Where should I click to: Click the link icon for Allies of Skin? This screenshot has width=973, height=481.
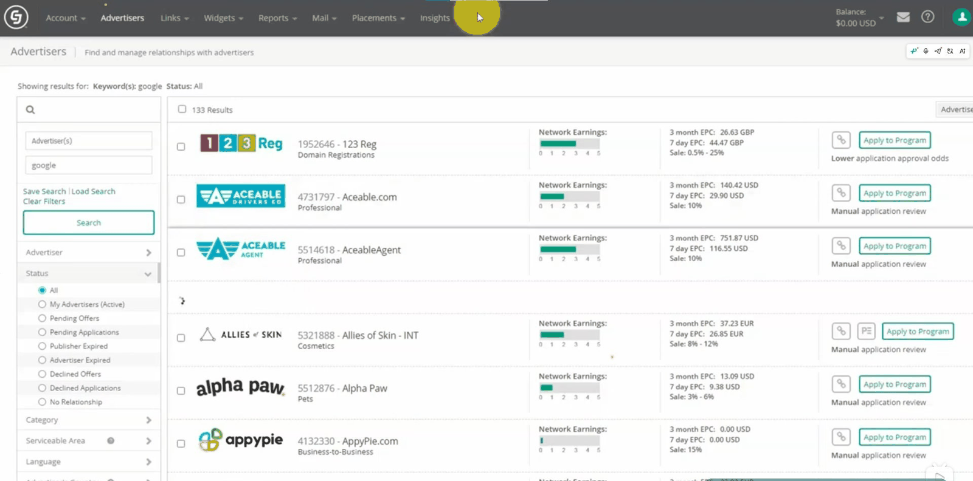coord(841,332)
